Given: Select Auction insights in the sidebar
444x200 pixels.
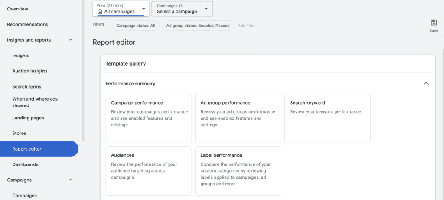Looking at the screenshot, I should click(29, 71).
